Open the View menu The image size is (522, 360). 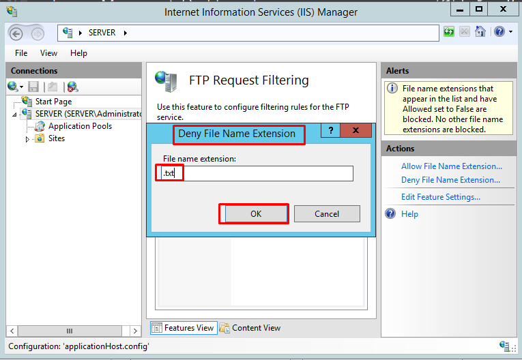(48, 52)
